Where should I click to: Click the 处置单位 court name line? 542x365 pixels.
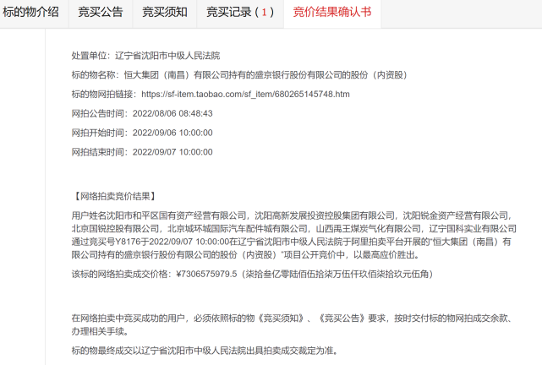(x=145, y=55)
